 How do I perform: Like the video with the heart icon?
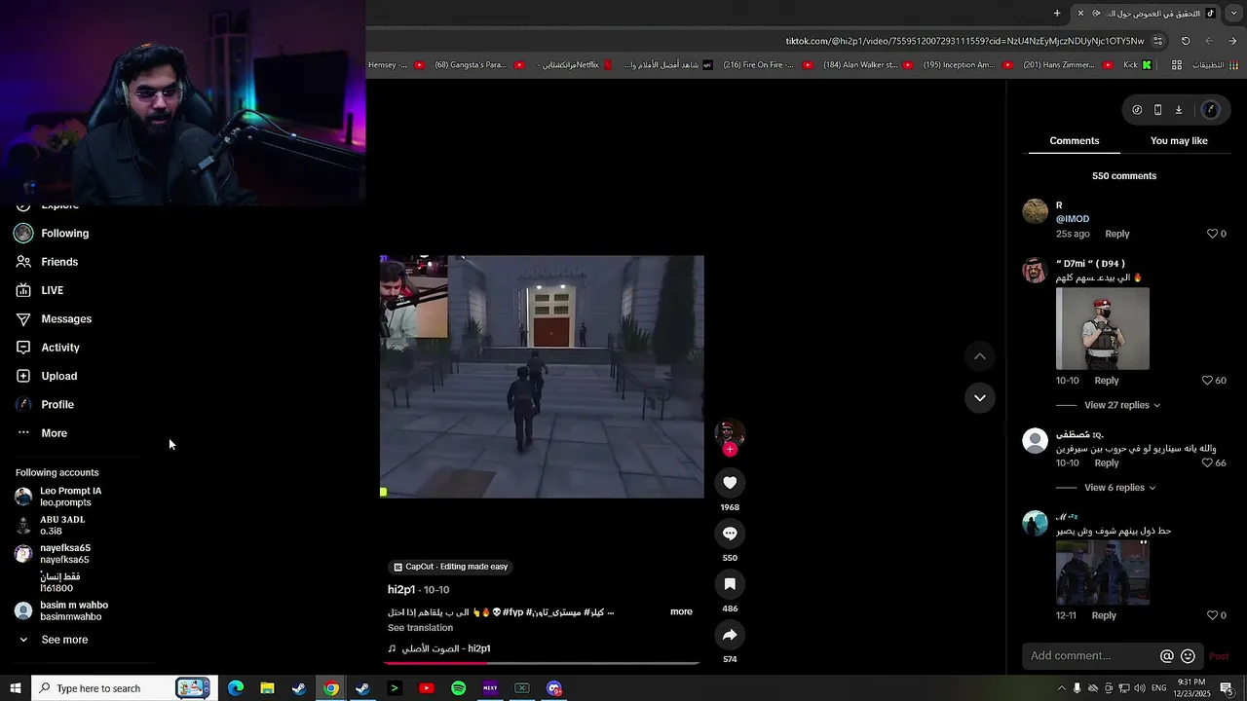(730, 483)
